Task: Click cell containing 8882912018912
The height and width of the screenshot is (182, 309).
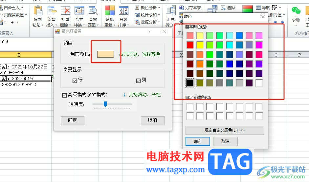Action: coord(26,84)
